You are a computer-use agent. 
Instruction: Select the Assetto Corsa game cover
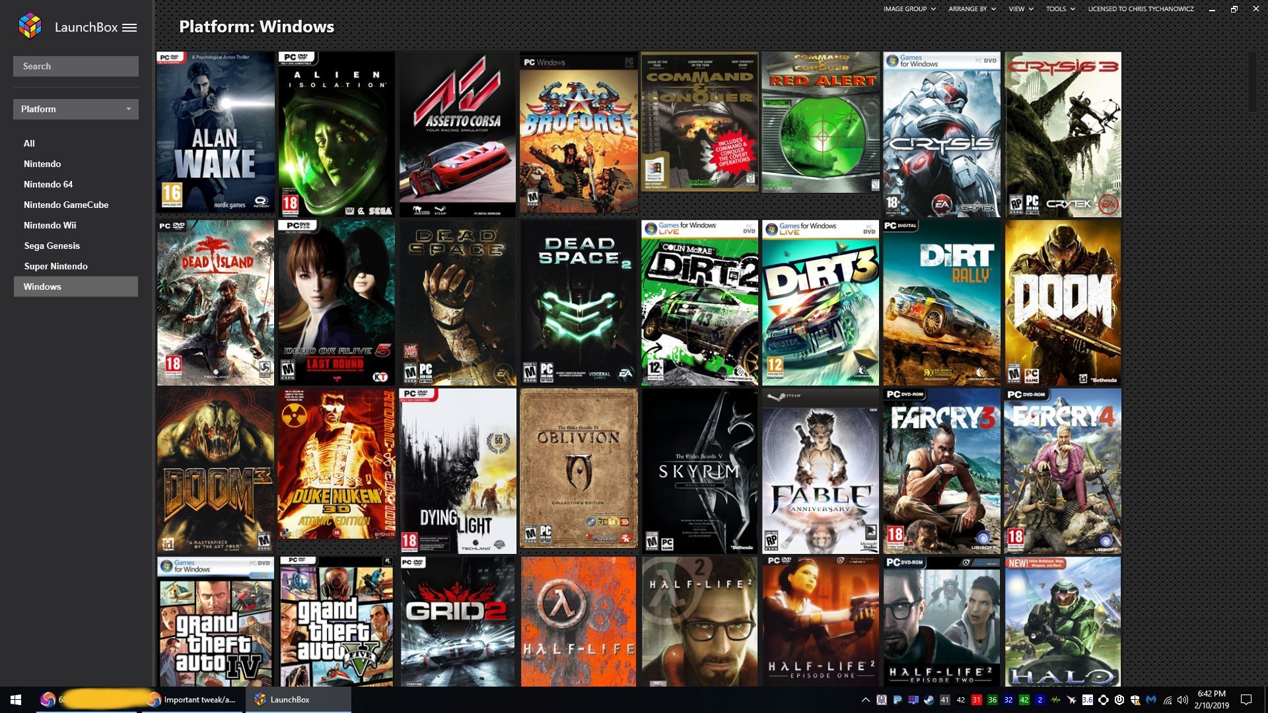(458, 134)
